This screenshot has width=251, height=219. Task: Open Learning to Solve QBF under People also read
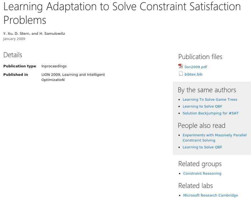(202, 147)
